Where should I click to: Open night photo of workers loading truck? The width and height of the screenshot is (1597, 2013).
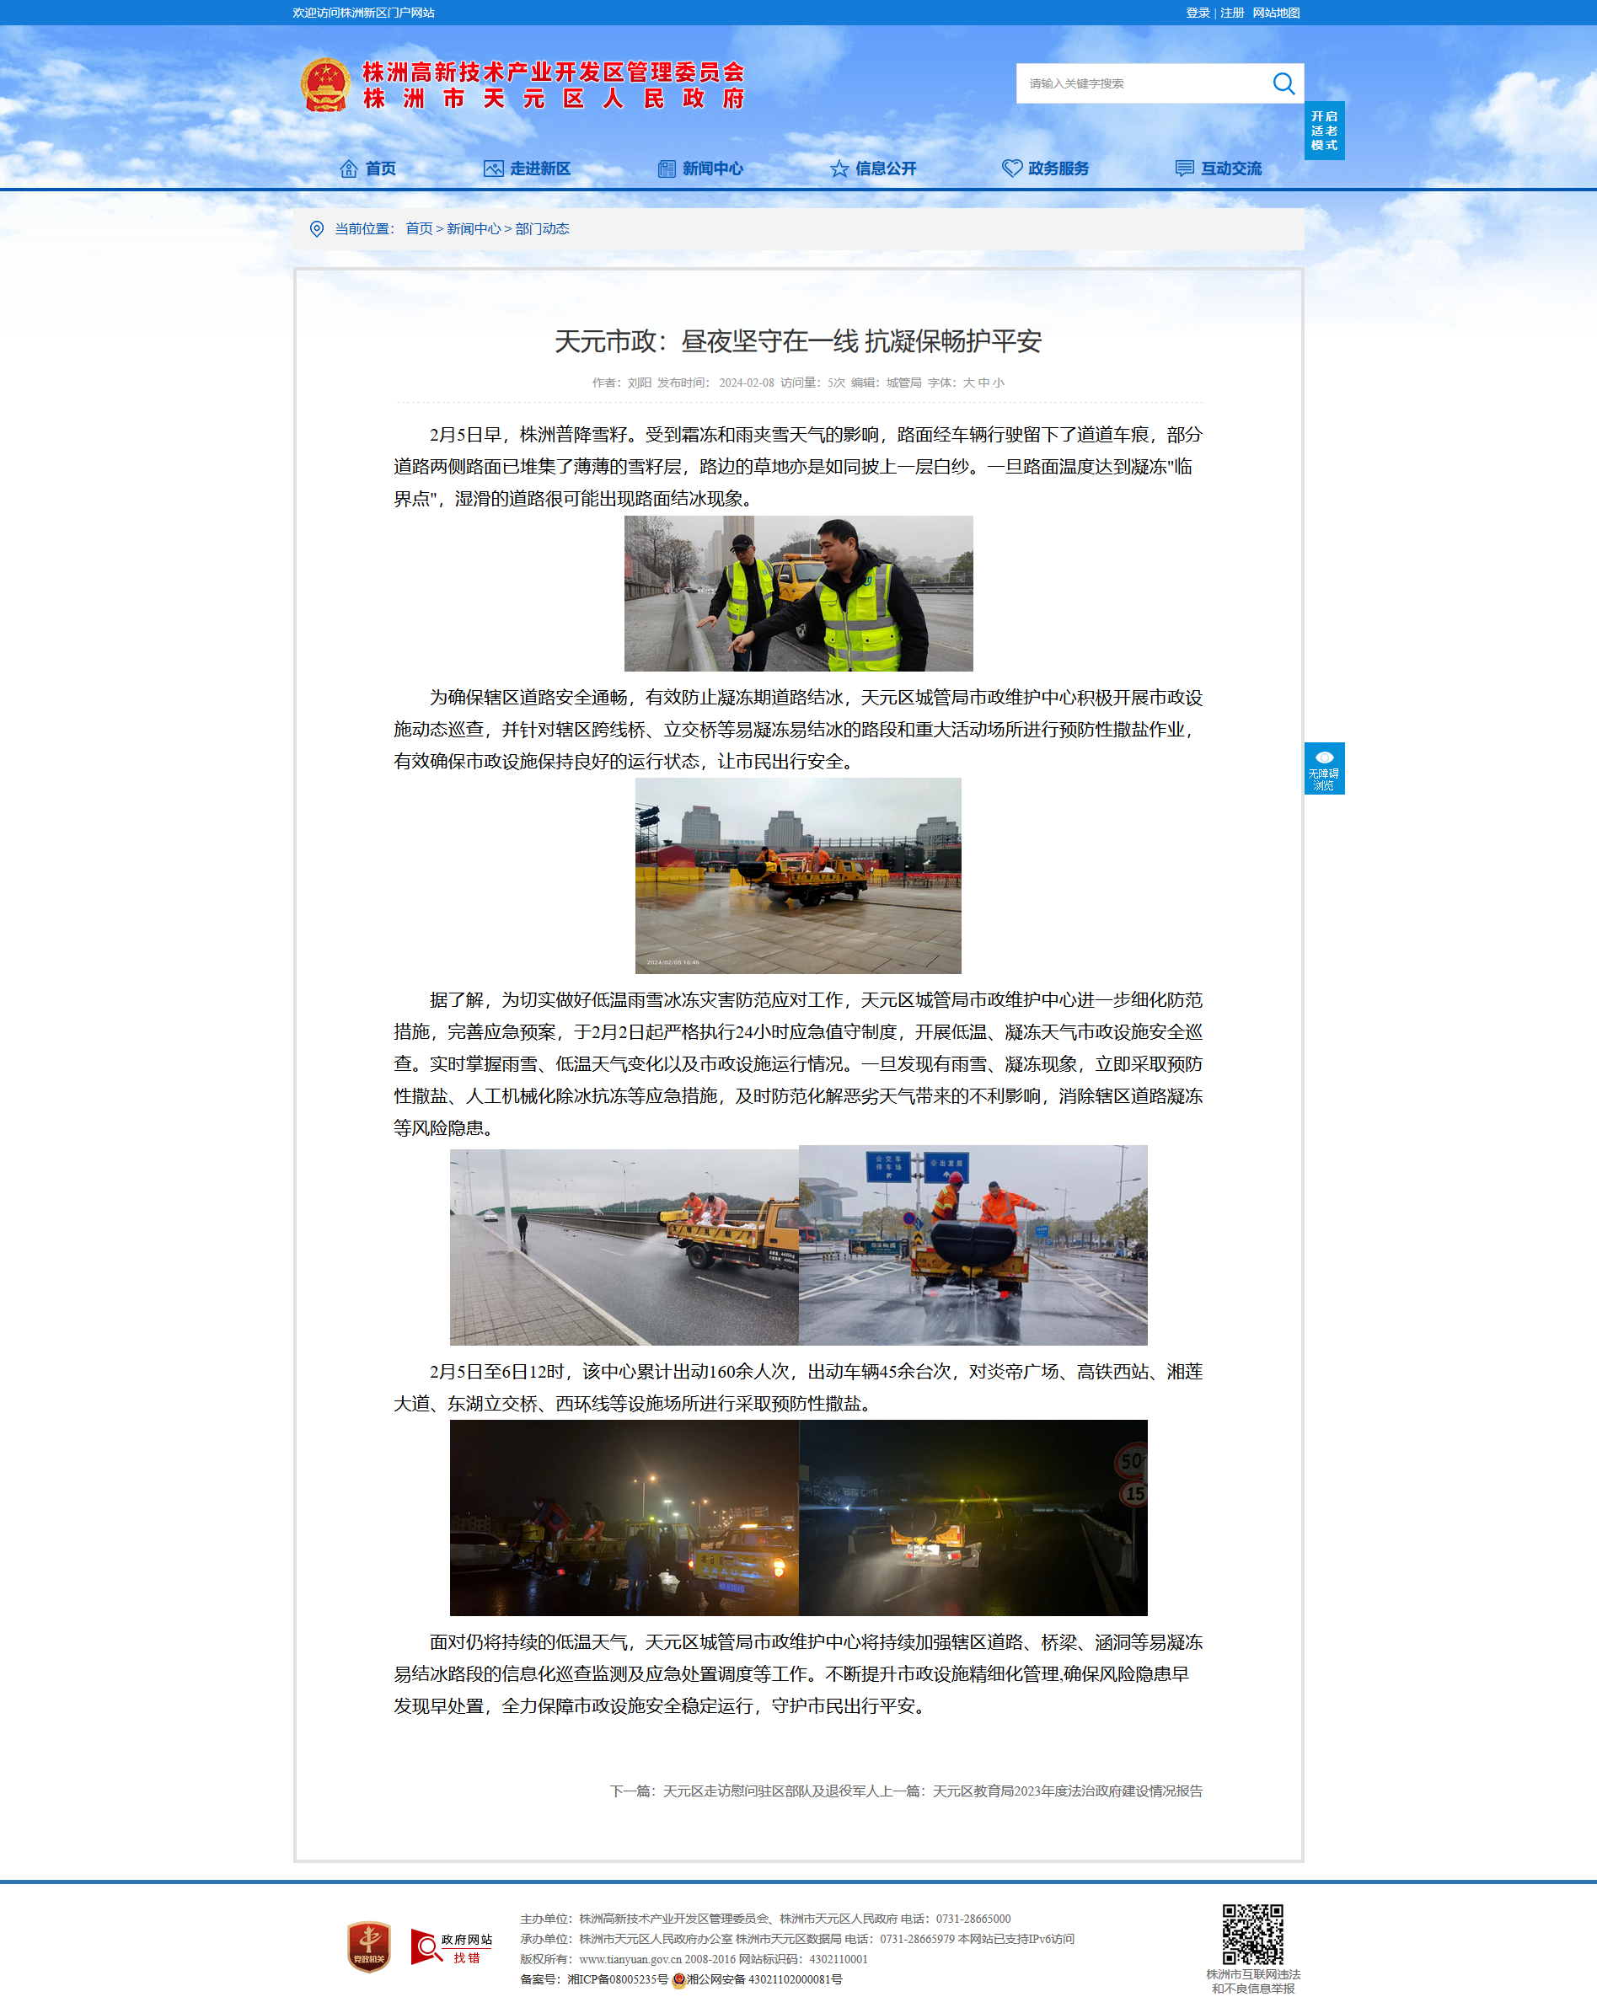[x=624, y=1518]
